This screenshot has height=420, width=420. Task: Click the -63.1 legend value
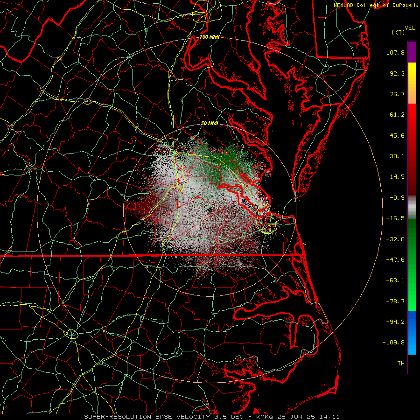[x=395, y=280]
